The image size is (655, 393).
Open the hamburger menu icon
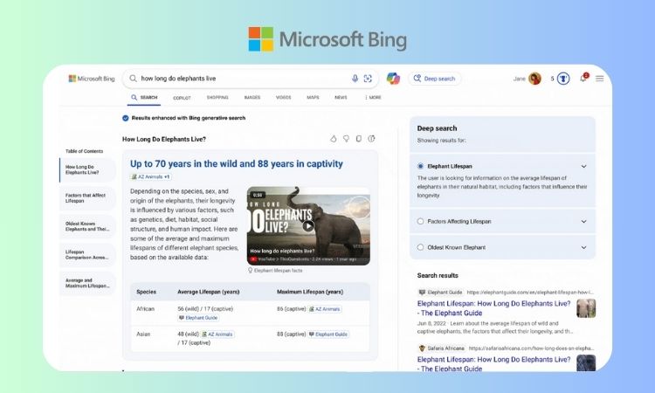[x=599, y=79]
